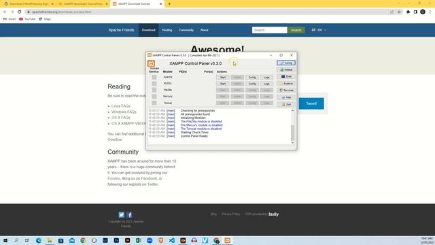Click 'The Tomcat module is disabled' log line
Viewport: 435px width, 245px height.
pos(201,129)
